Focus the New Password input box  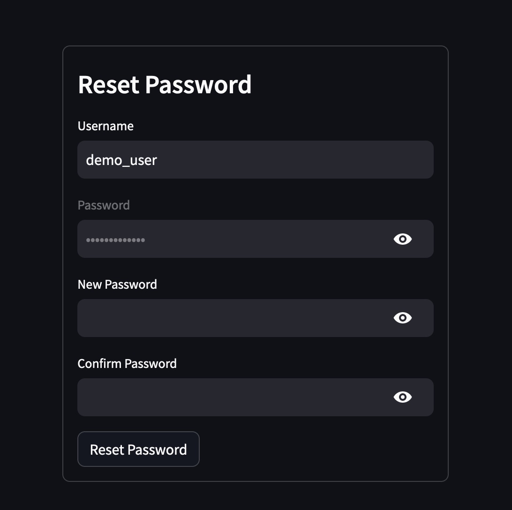coord(234,318)
